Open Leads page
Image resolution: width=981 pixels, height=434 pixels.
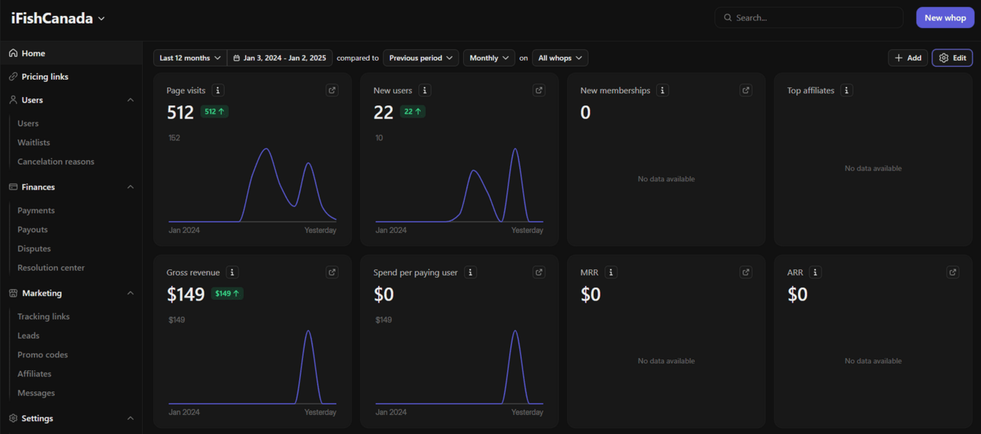(x=28, y=335)
